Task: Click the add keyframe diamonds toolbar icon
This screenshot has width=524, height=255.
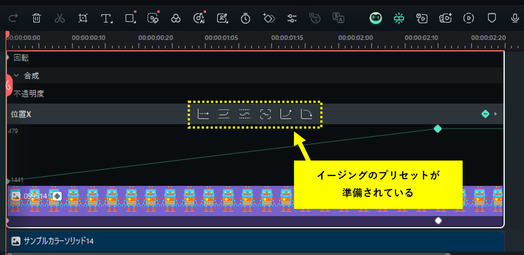Action: 269,18
